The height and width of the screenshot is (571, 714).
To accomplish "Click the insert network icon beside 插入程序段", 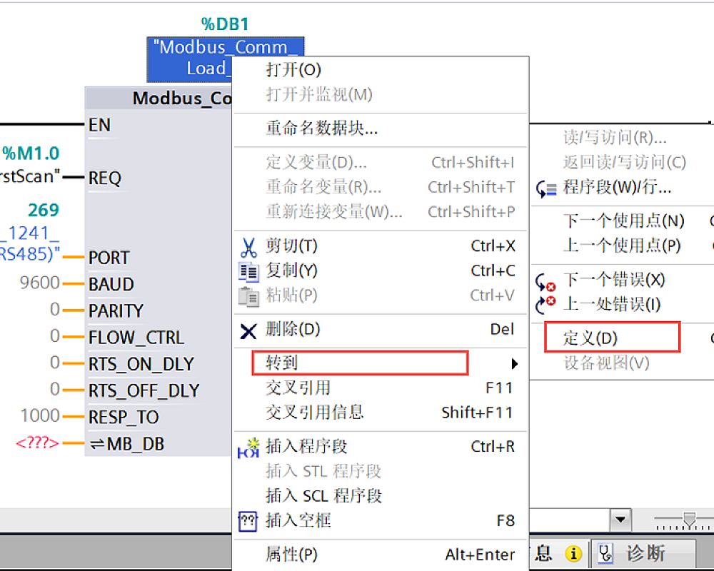I will pos(248,448).
